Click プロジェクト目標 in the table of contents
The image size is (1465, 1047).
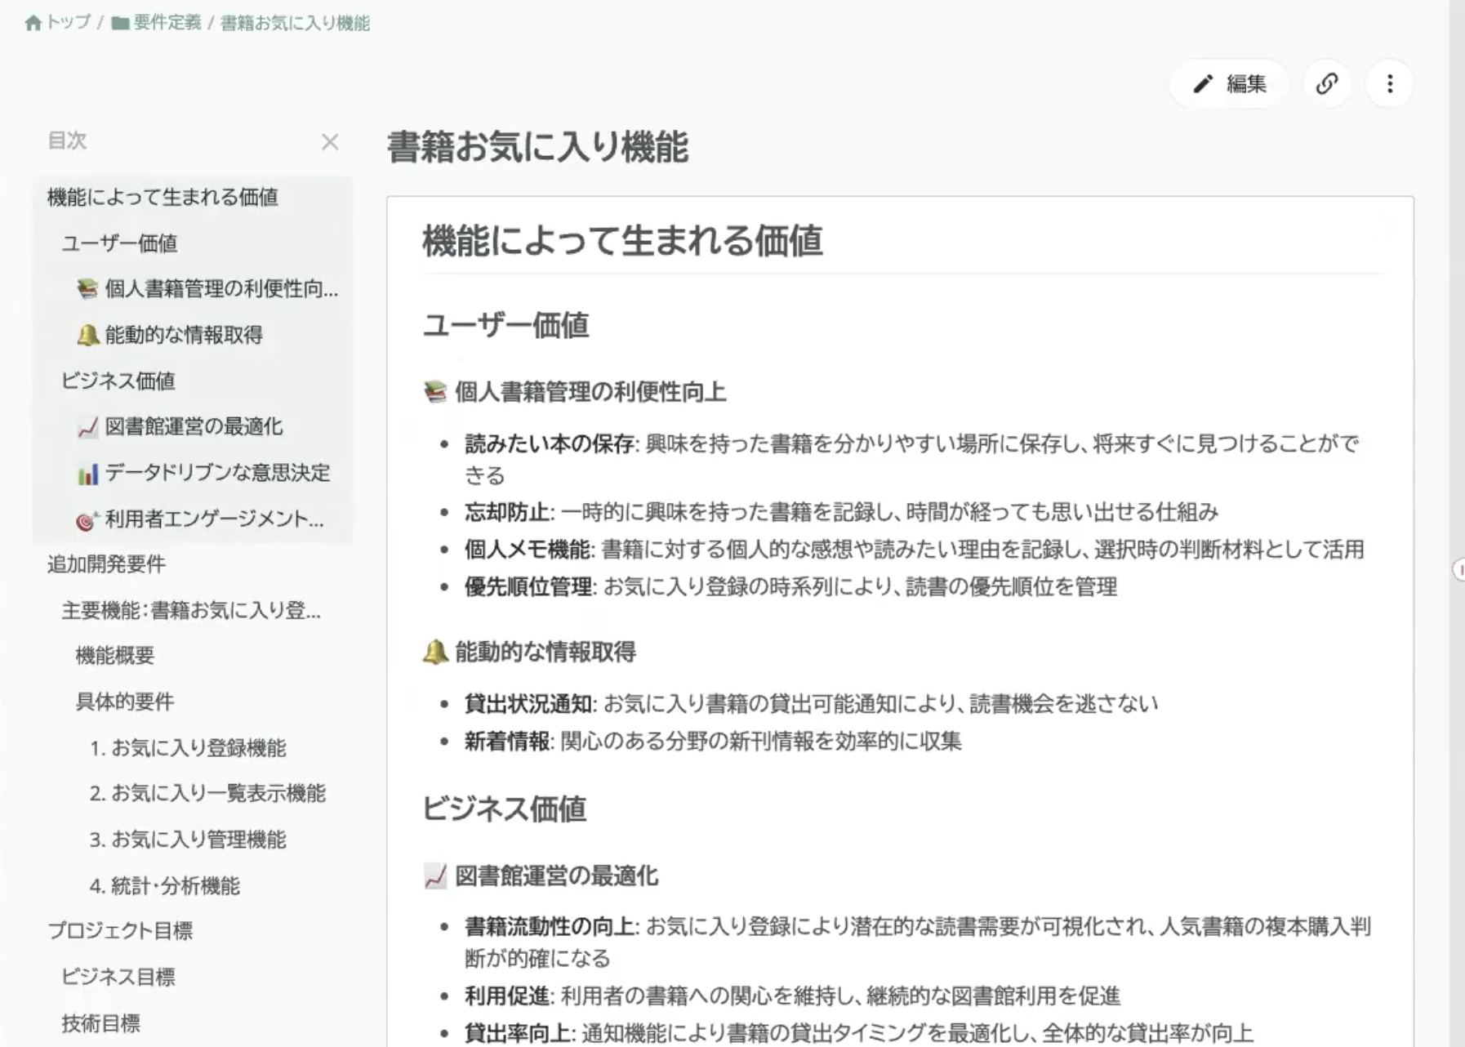[121, 930]
